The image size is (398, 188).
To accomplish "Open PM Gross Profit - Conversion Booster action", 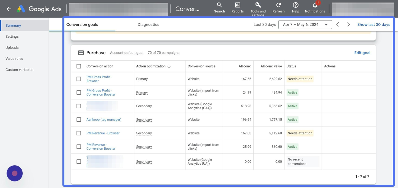I will 101,92.
